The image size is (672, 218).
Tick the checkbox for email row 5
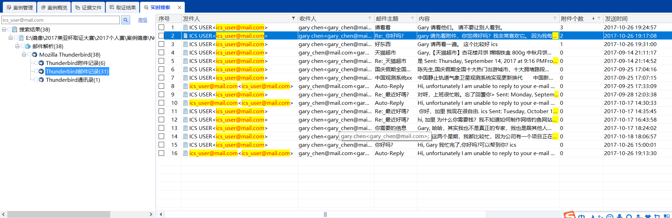(x=161, y=61)
